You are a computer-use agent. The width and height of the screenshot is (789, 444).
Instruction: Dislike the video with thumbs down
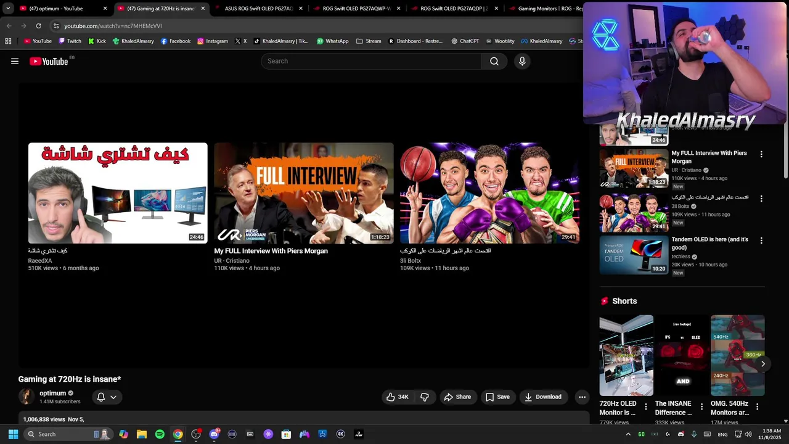tap(425, 397)
